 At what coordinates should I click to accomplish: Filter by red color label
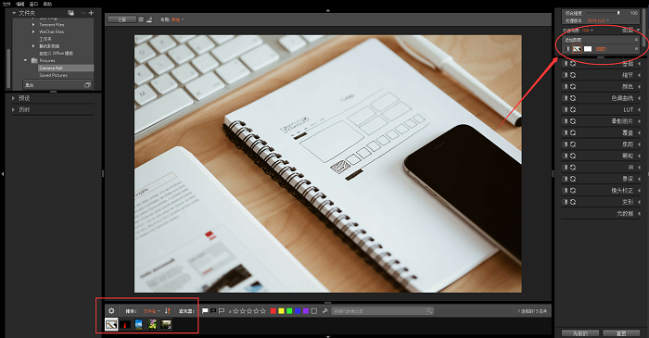(274, 311)
